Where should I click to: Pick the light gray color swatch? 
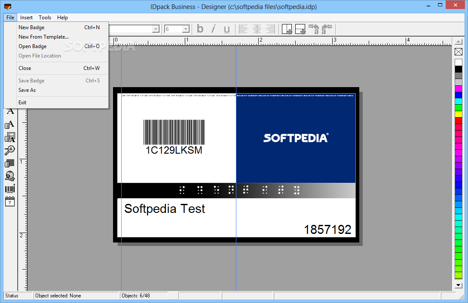coord(459,82)
